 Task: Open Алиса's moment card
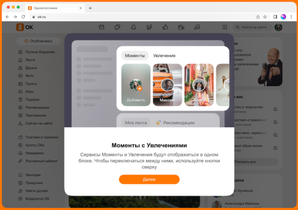[199, 85]
